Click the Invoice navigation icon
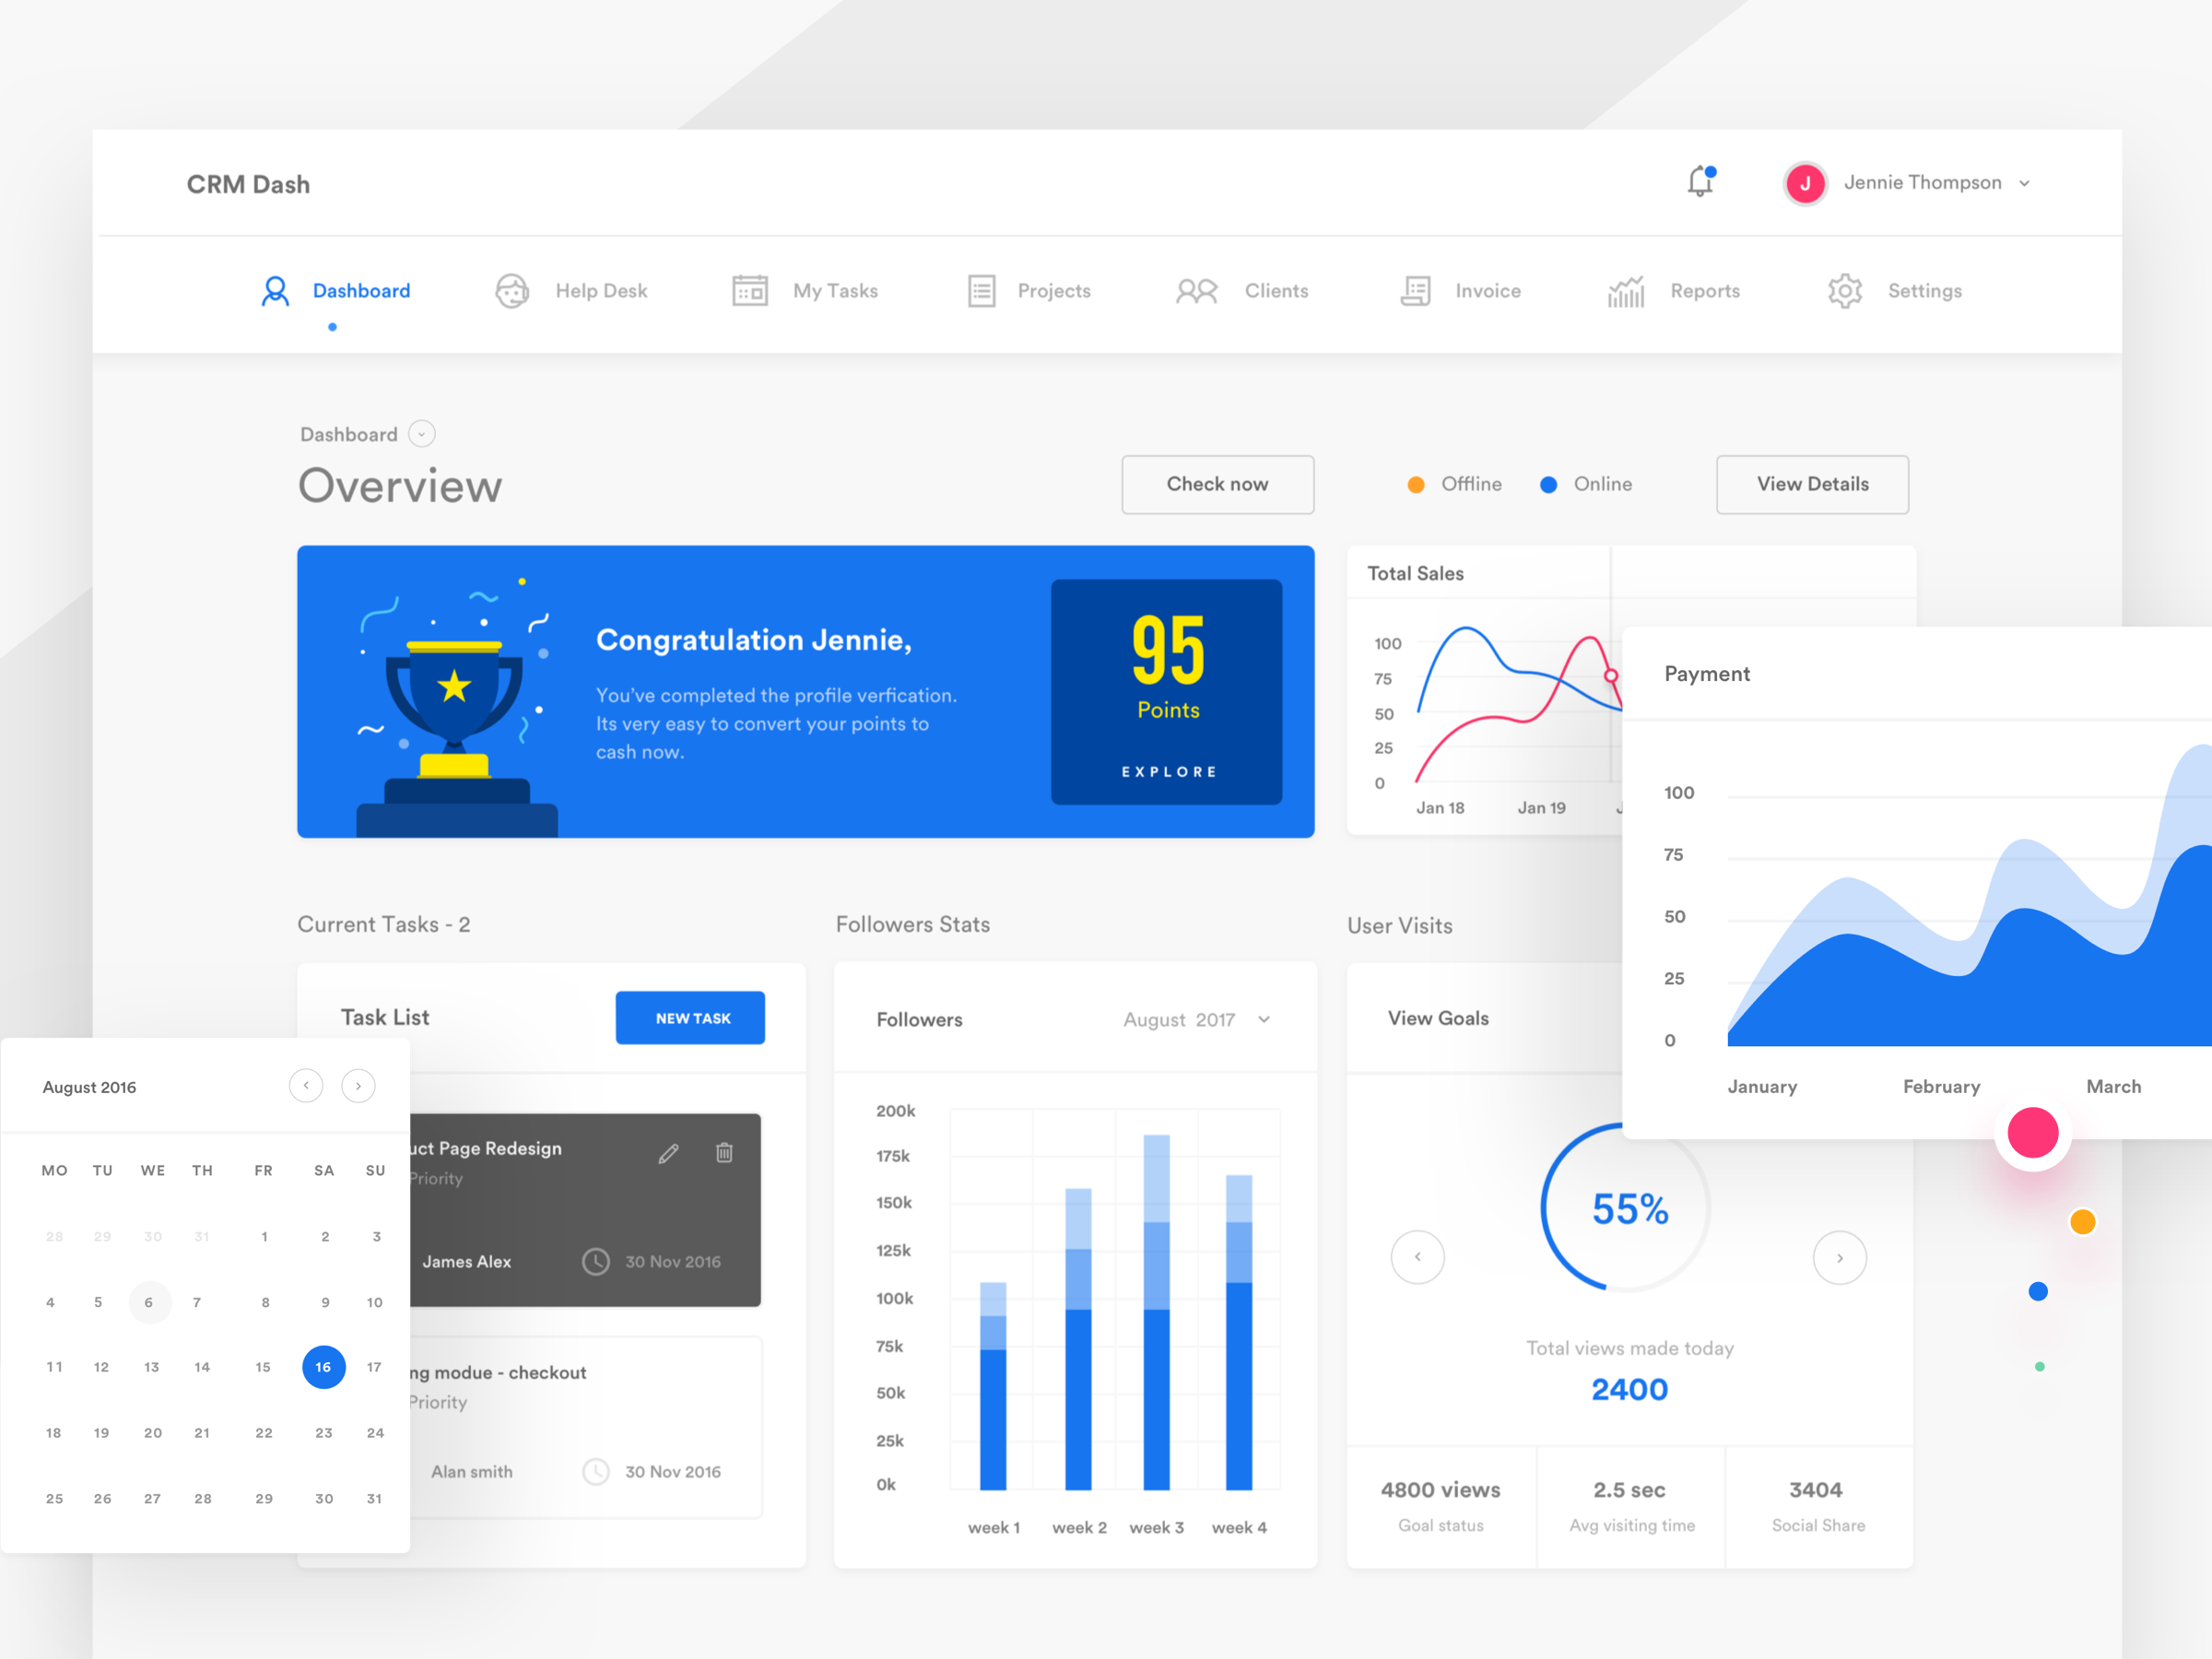The height and width of the screenshot is (1659, 2212). [x=1414, y=293]
